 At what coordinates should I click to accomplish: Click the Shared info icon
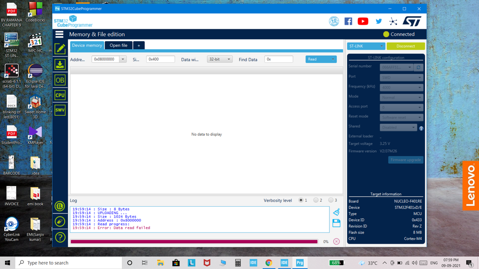tap(421, 128)
